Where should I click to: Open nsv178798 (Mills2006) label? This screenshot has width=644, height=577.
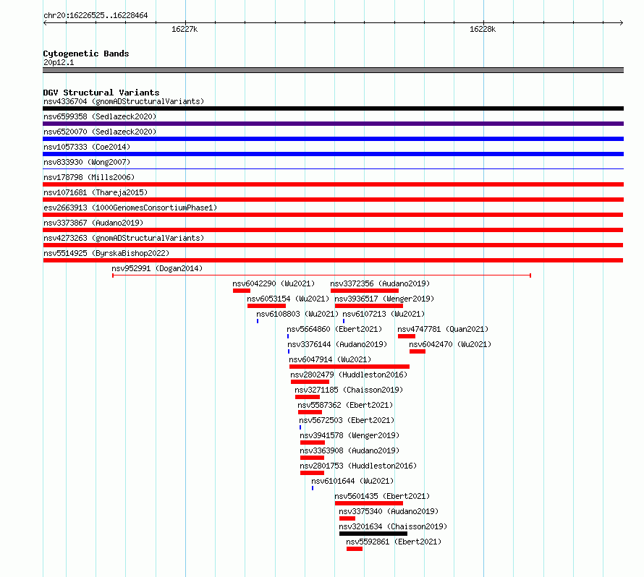[89, 177]
